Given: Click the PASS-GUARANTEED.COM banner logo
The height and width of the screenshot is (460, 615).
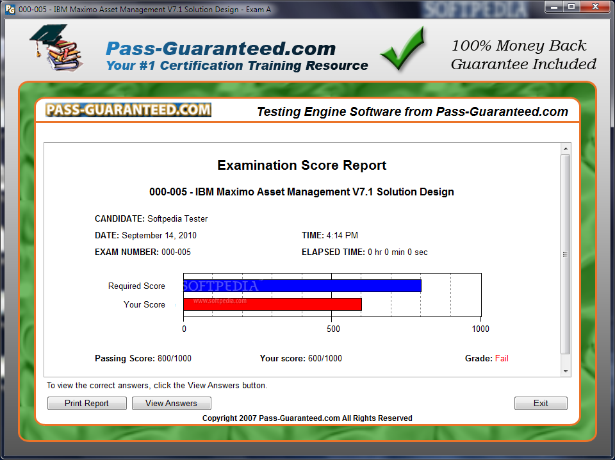Looking at the screenshot, I should coord(128,110).
